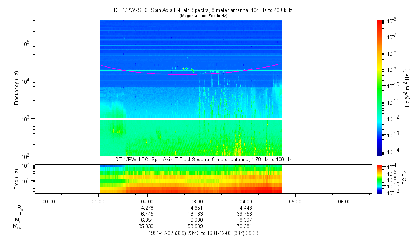Click the Re value 4.278

coord(147,208)
